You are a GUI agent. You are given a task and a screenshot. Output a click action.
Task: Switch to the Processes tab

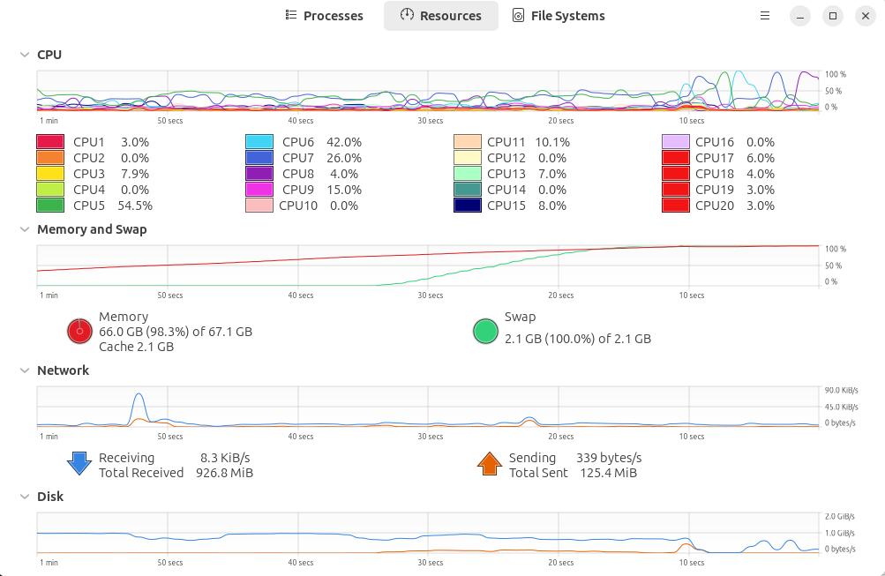pyautogui.click(x=324, y=16)
